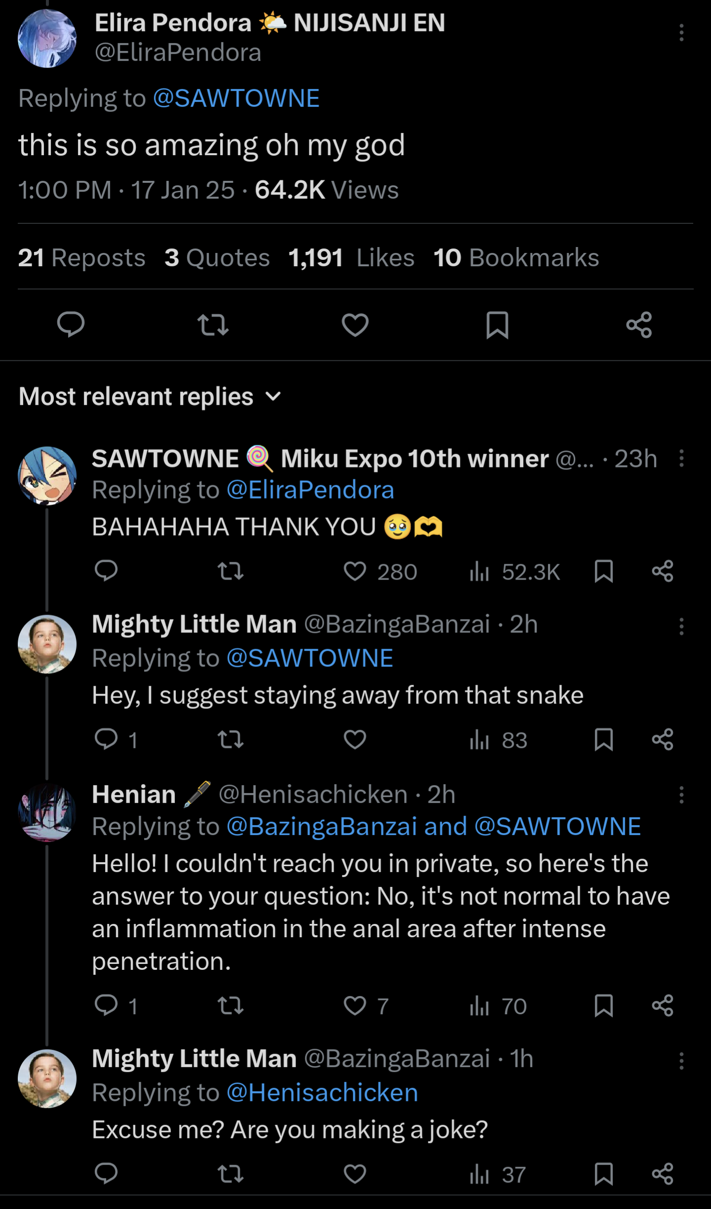Open @Henisachicken mention in last reply
Image resolution: width=711 pixels, height=1209 pixels.
[x=322, y=1092]
